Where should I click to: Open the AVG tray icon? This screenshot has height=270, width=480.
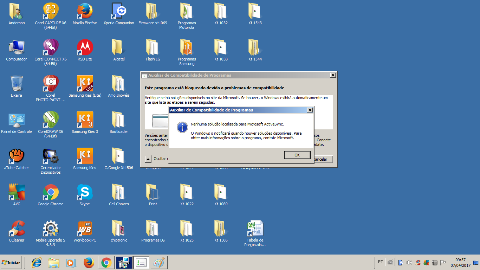coord(426,263)
